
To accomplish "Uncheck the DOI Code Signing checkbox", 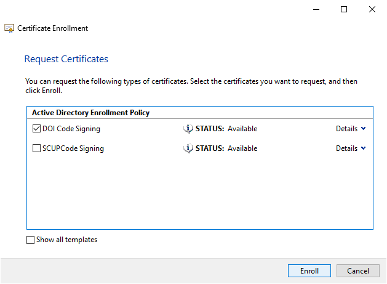I will (x=37, y=129).
